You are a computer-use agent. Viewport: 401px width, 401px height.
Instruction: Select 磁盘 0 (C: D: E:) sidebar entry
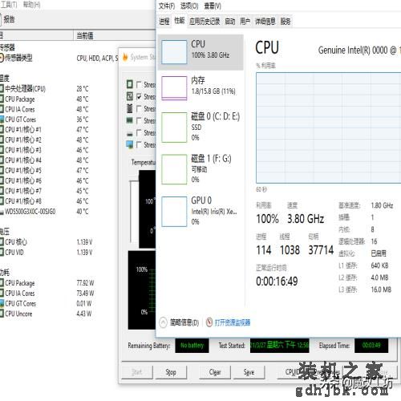(200, 128)
